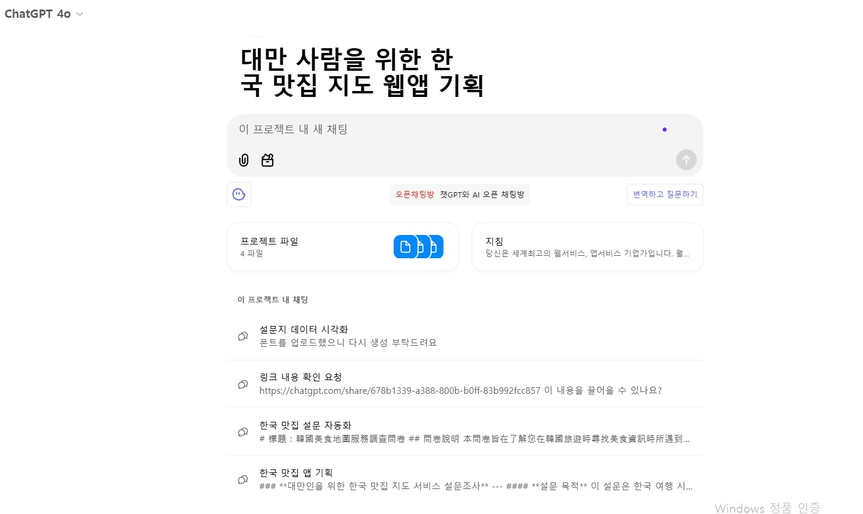
Task: Open '챗GPT와 AI 오픈 채팅방' link
Action: point(482,195)
